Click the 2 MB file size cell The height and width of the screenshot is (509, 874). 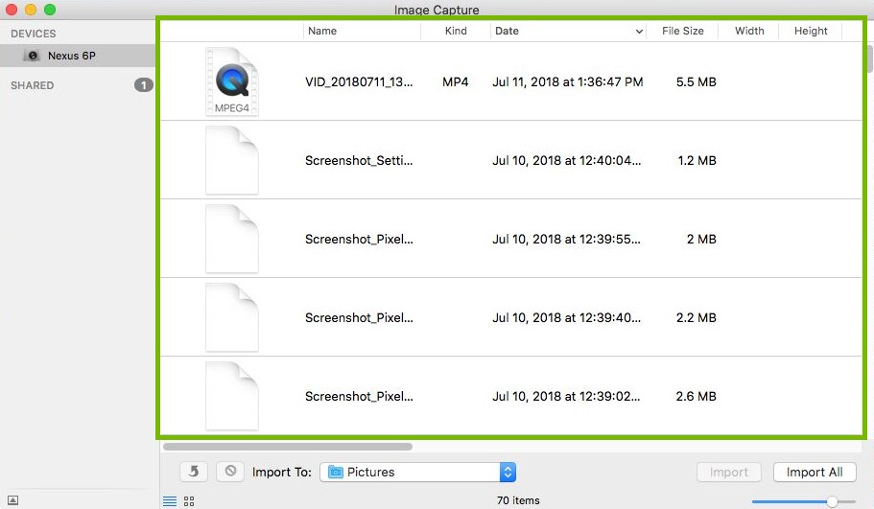(x=701, y=239)
